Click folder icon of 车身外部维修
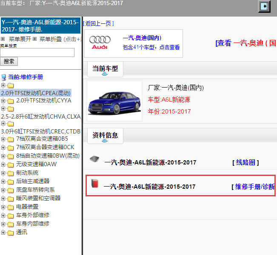The width and height of the screenshot is (277, 255). pos(11,216)
